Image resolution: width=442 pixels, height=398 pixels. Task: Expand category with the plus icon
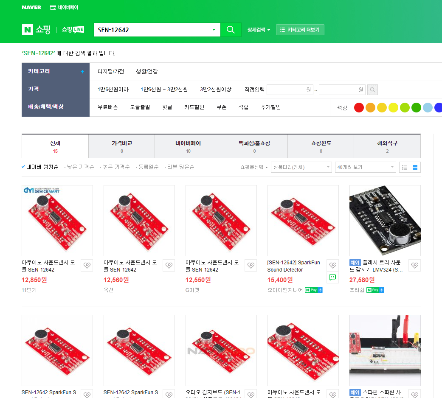pyautogui.click(x=82, y=72)
